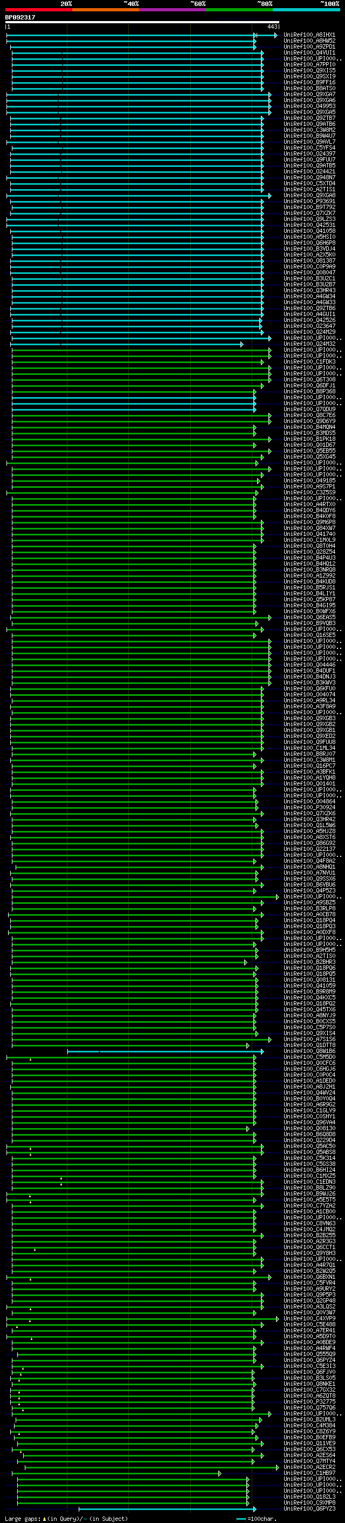
Task: Click label UniRef100_Q5AC50
Action: 309,1146
